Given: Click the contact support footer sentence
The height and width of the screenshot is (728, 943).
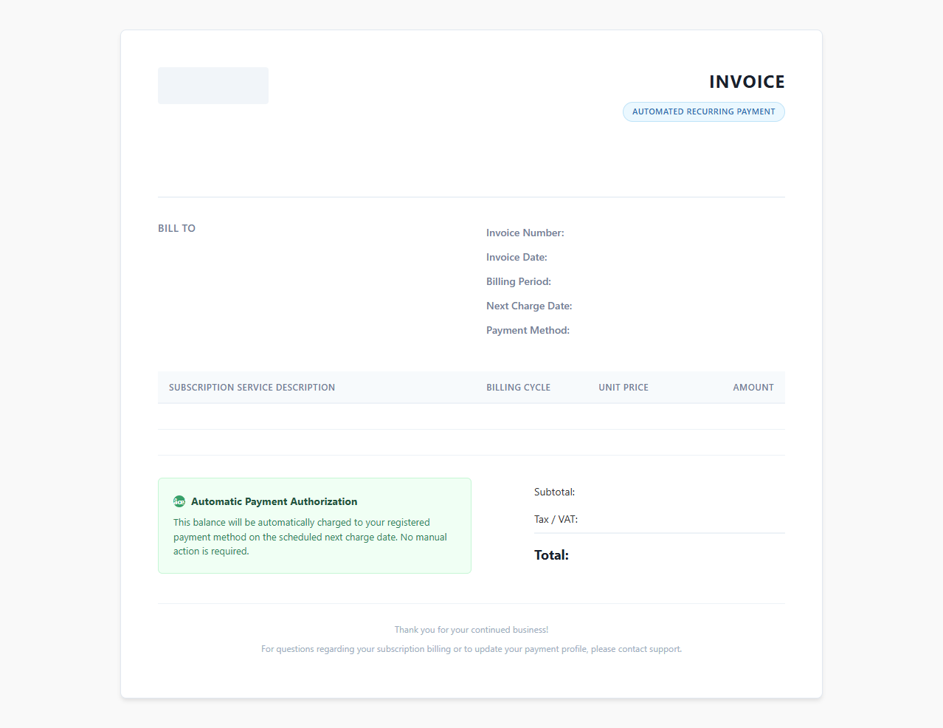Looking at the screenshot, I should (471, 649).
